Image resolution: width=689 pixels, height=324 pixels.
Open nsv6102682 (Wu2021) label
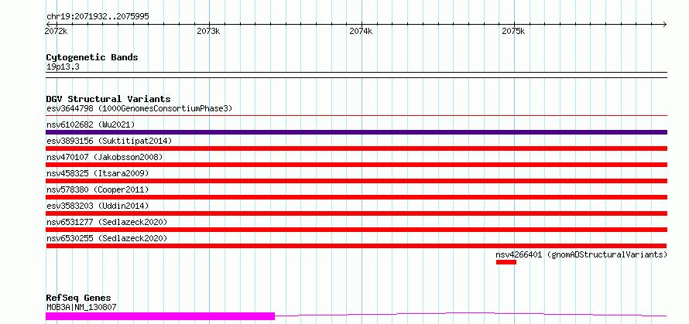click(x=91, y=124)
